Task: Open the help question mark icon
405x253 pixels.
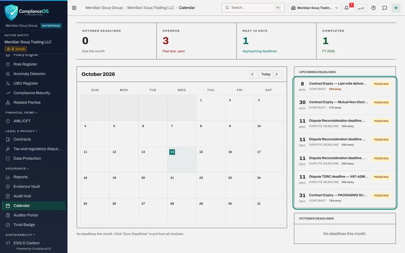Action: pyautogui.click(x=373, y=8)
